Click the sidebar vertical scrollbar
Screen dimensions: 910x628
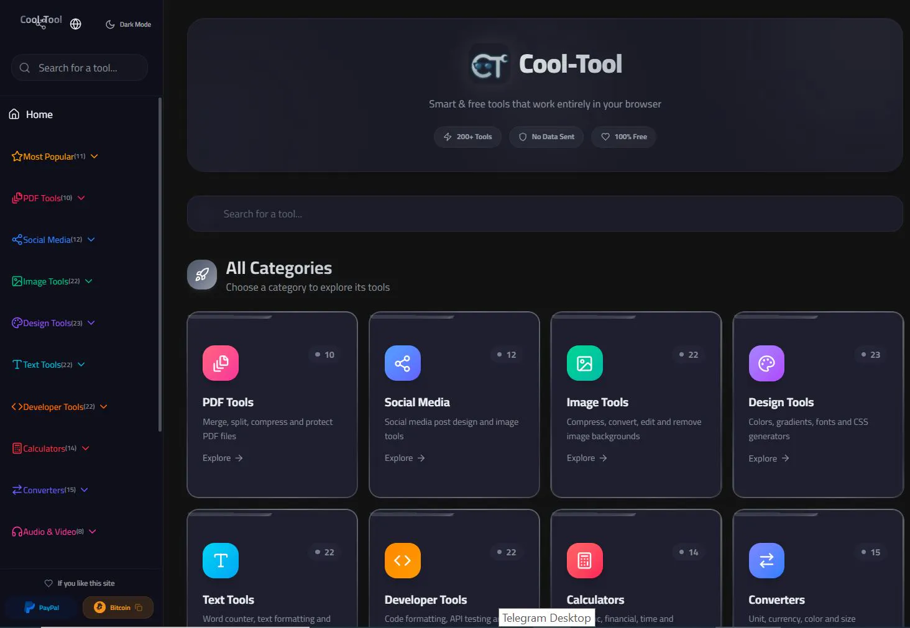(160, 264)
